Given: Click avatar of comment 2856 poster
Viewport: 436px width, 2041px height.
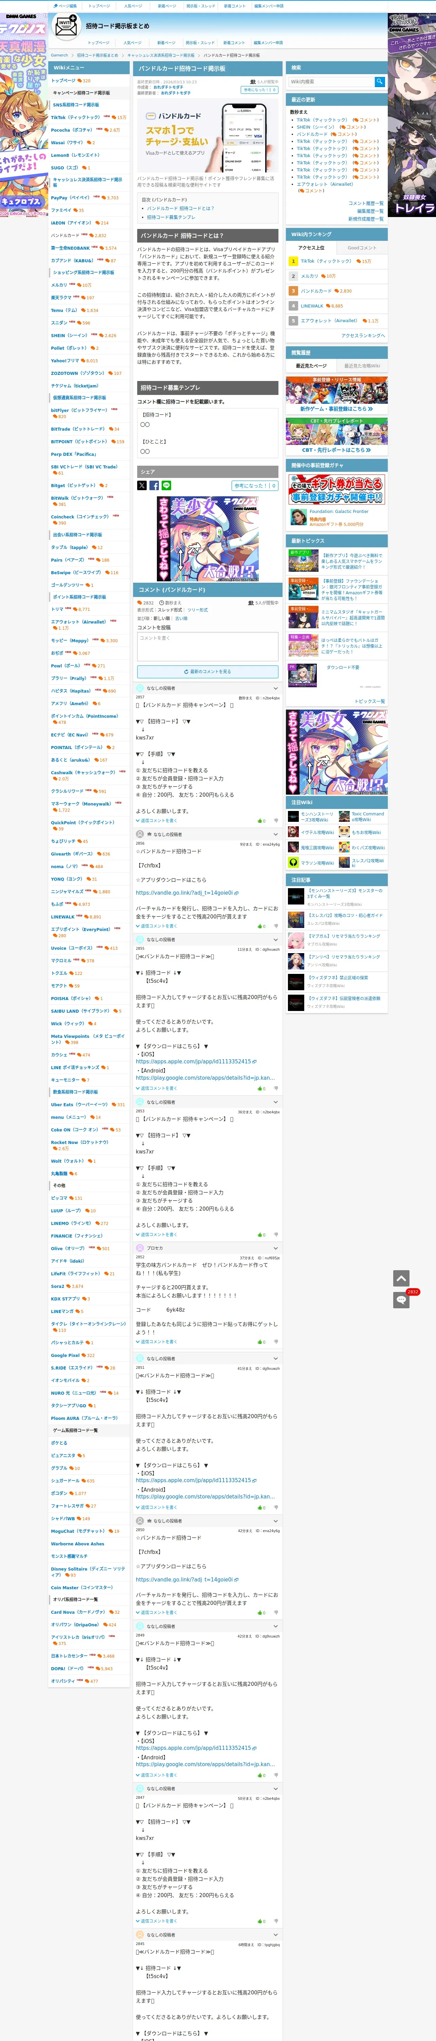Looking at the screenshot, I should (x=139, y=834).
